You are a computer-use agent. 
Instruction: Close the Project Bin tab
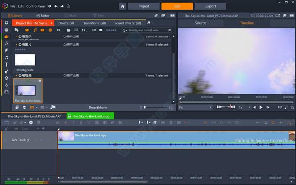coord(51,23)
